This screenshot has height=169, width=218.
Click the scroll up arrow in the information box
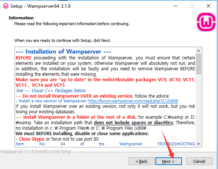pos(199,51)
